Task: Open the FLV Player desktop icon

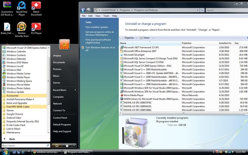Action: [36, 29]
